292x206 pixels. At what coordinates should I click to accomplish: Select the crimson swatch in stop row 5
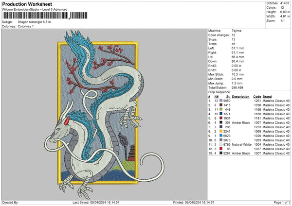(221, 118)
